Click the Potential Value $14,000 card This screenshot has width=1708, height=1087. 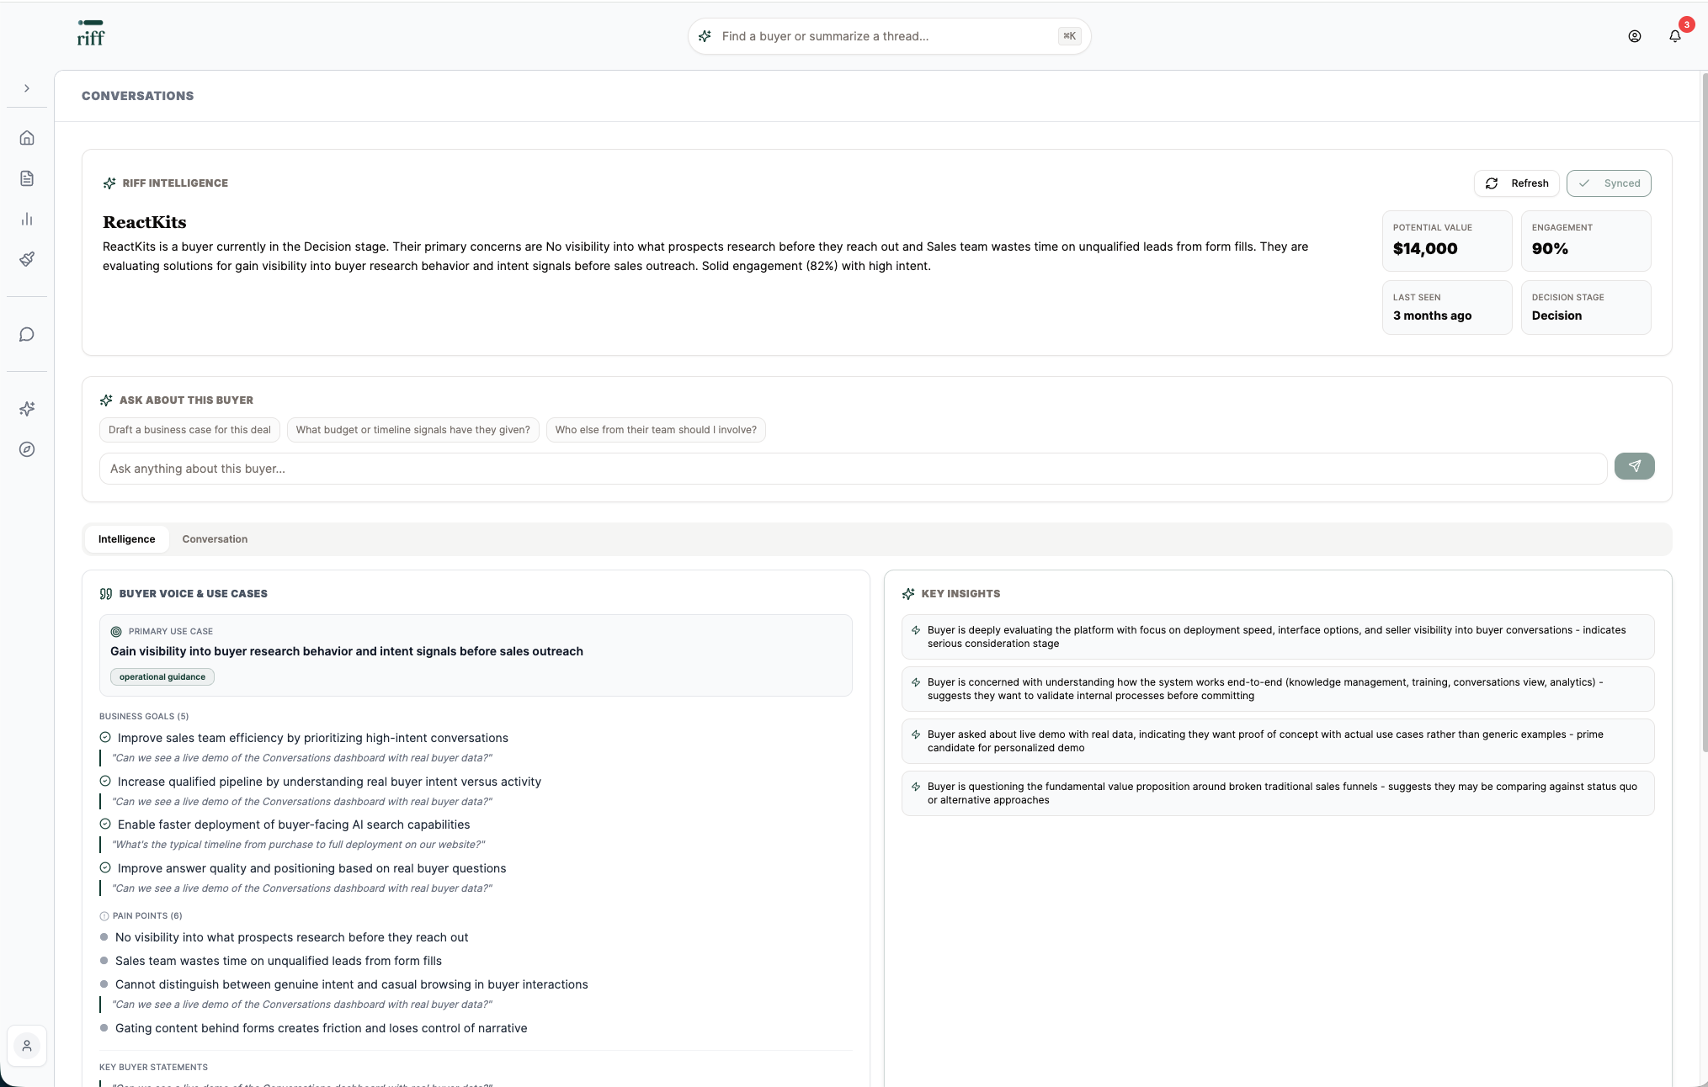(x=1447, y=241)
